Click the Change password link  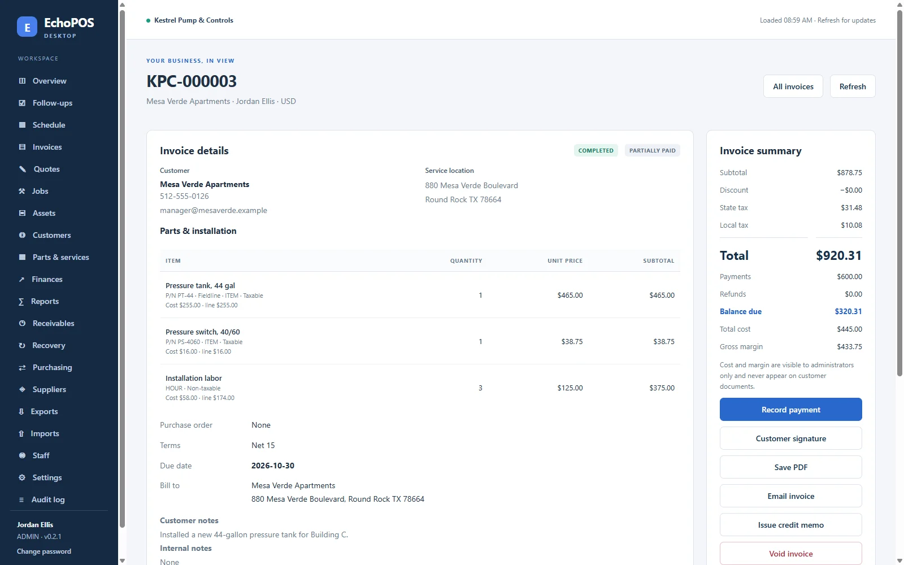pyautogui.click(x=44, y=551)
